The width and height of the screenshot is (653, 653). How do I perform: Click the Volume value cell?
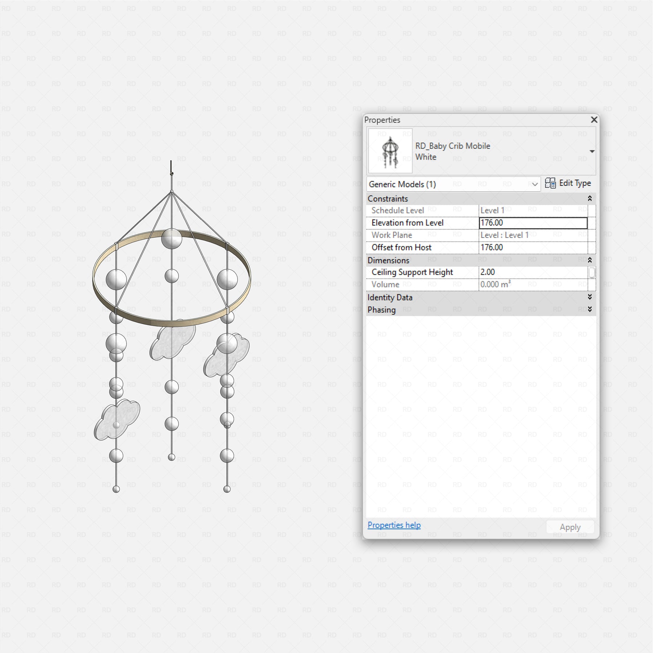click(533, 284)
